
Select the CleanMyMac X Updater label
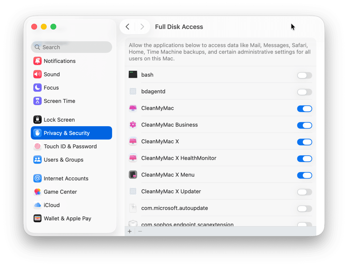[x=171, y=191]
